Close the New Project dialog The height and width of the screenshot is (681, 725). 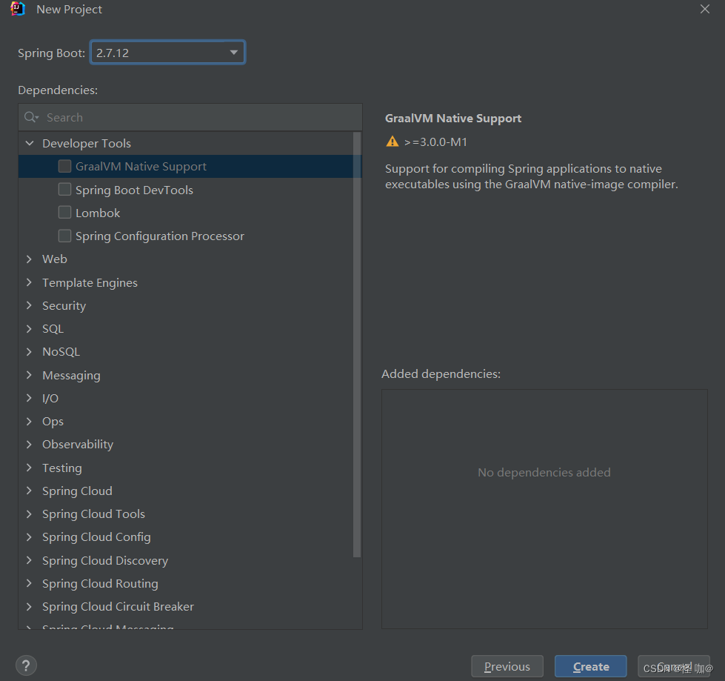pos(705,9)
